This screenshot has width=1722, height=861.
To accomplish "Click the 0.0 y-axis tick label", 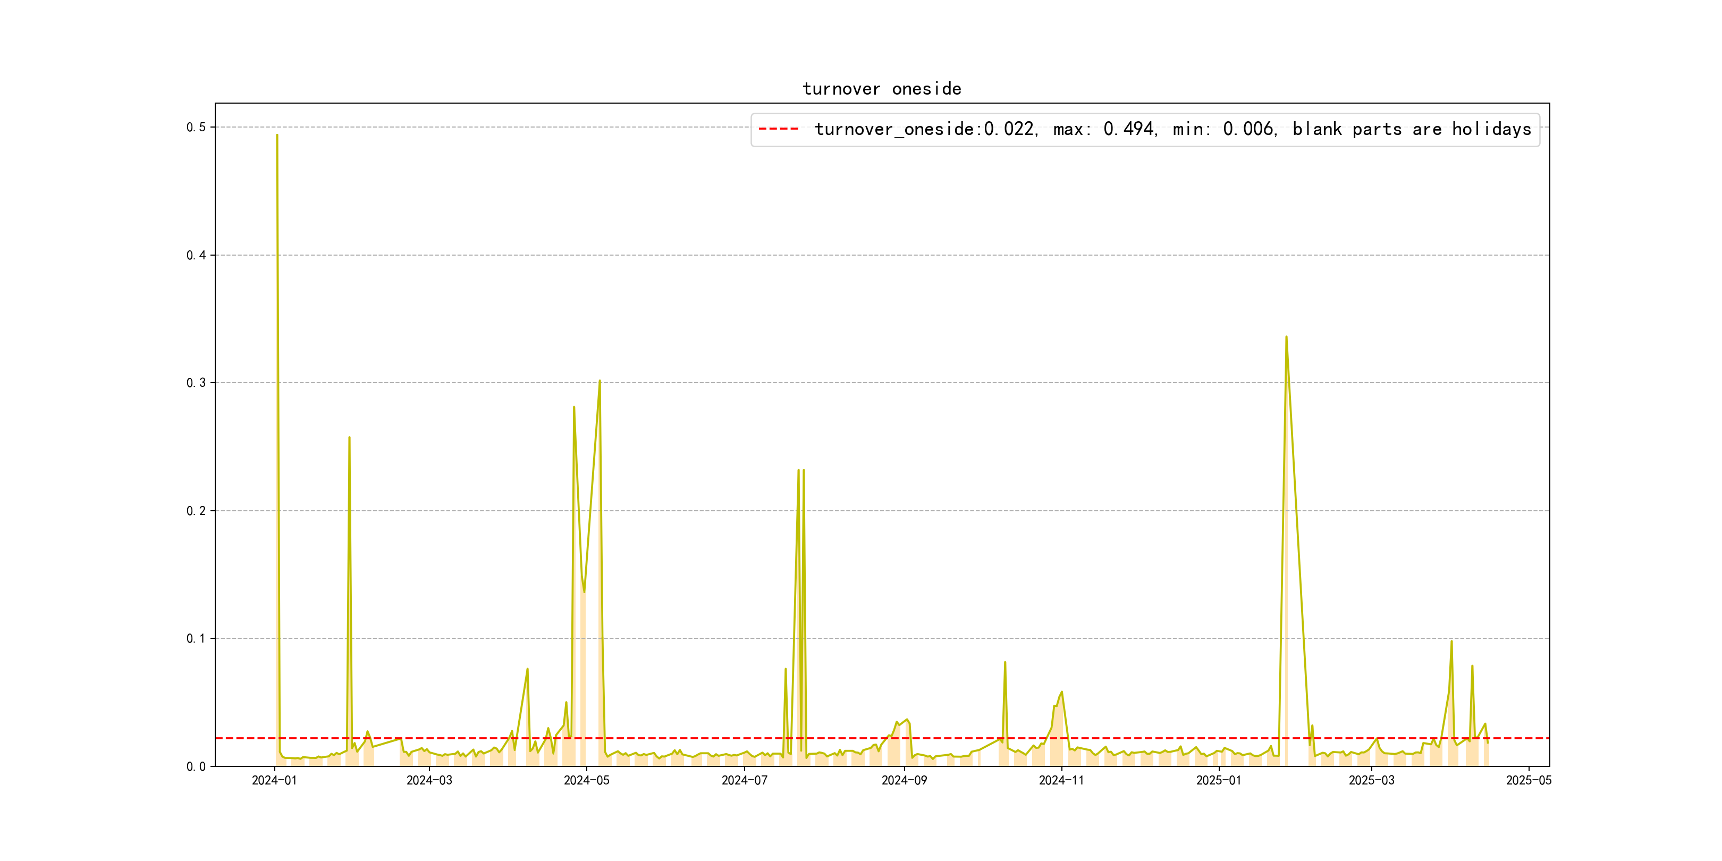I will click(196, 767).
